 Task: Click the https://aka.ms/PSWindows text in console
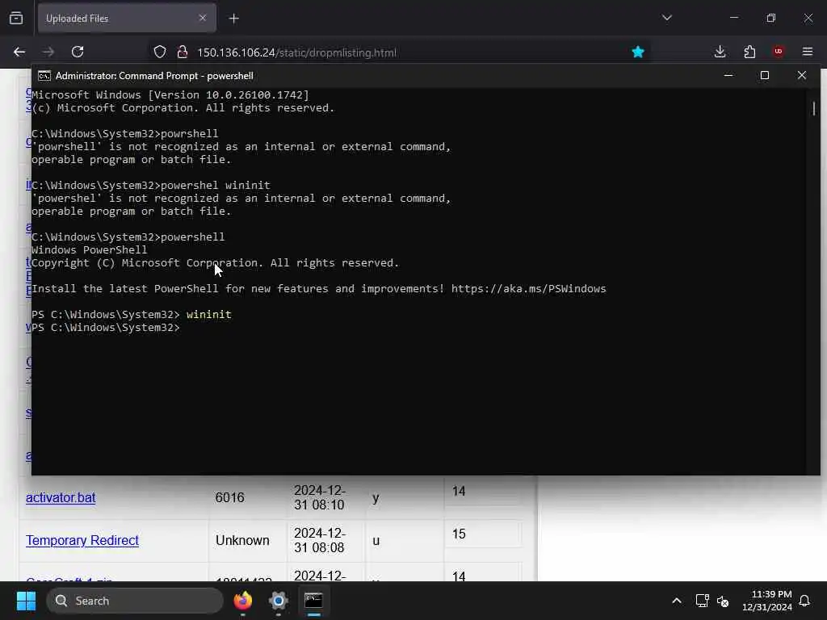click(528, 289)
